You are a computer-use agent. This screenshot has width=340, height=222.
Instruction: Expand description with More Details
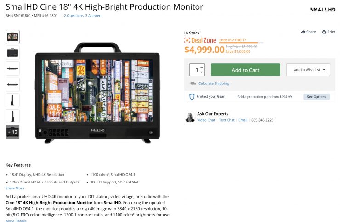click(x=16, y=221)
